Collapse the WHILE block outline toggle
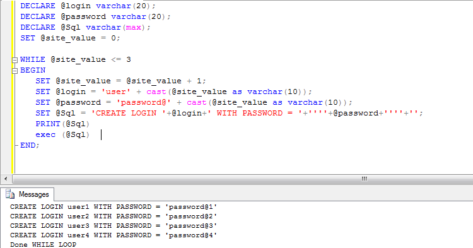The height and width of the screenshot is (248, 473). (15, 60)
